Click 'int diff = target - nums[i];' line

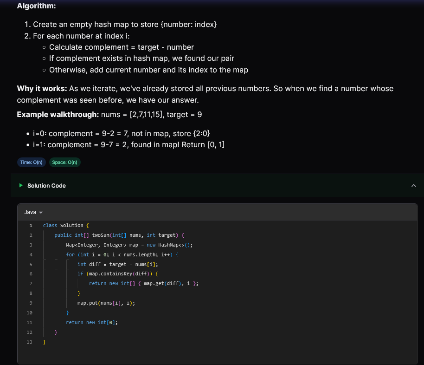click(x=118, y=265)
